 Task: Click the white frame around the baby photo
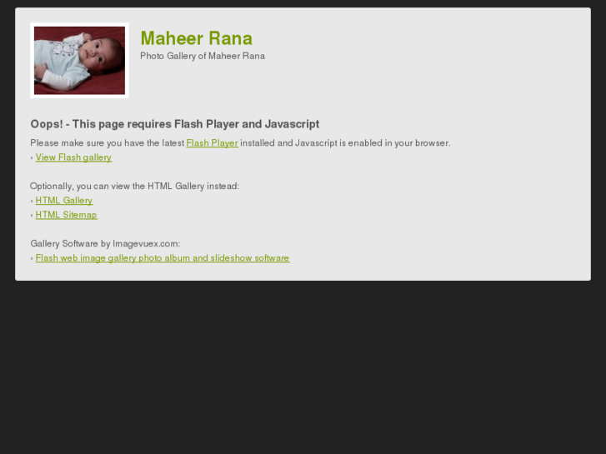[32, 60]
